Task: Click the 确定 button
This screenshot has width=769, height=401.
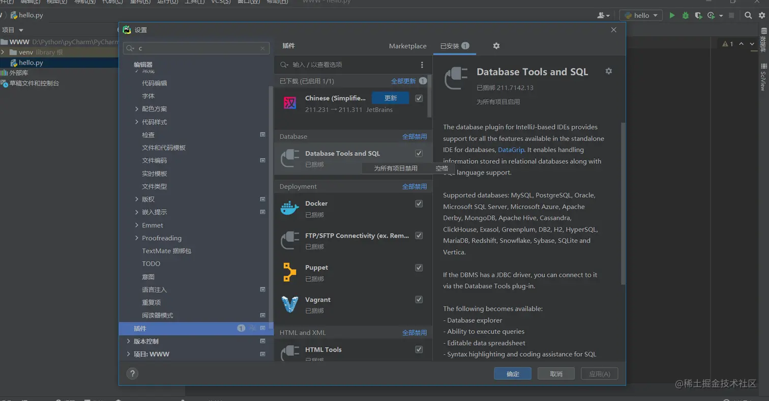Action: coord(513,374)
